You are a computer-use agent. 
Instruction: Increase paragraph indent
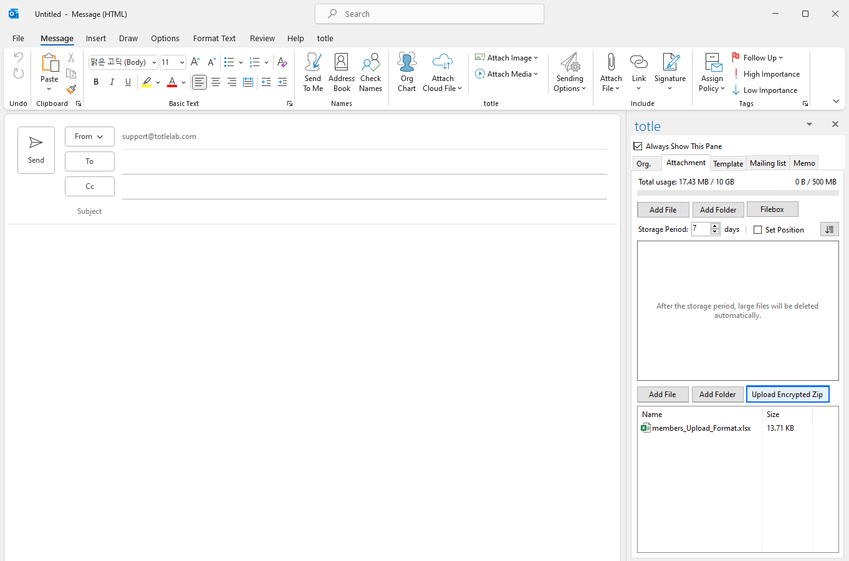pos(282,82)
